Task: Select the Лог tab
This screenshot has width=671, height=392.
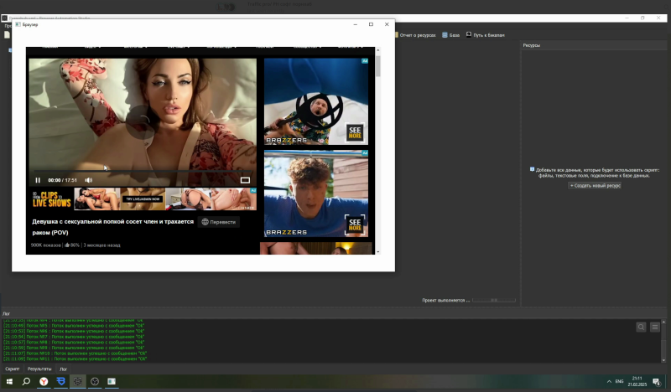Action: point(63,369)
